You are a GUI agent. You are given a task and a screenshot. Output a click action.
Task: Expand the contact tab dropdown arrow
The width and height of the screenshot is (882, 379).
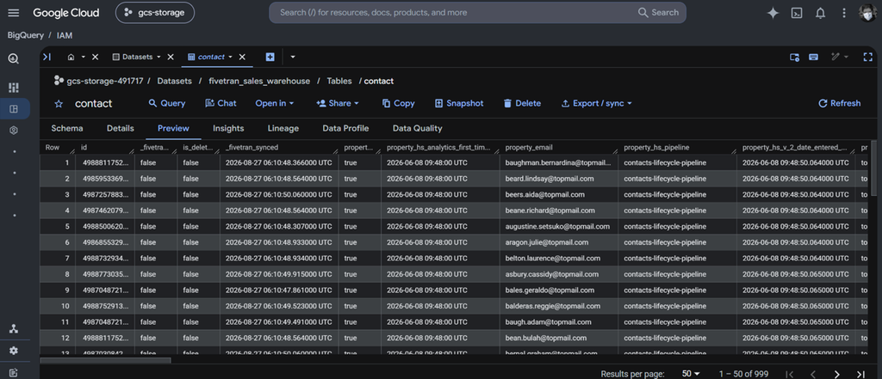(x=230, y=57)
